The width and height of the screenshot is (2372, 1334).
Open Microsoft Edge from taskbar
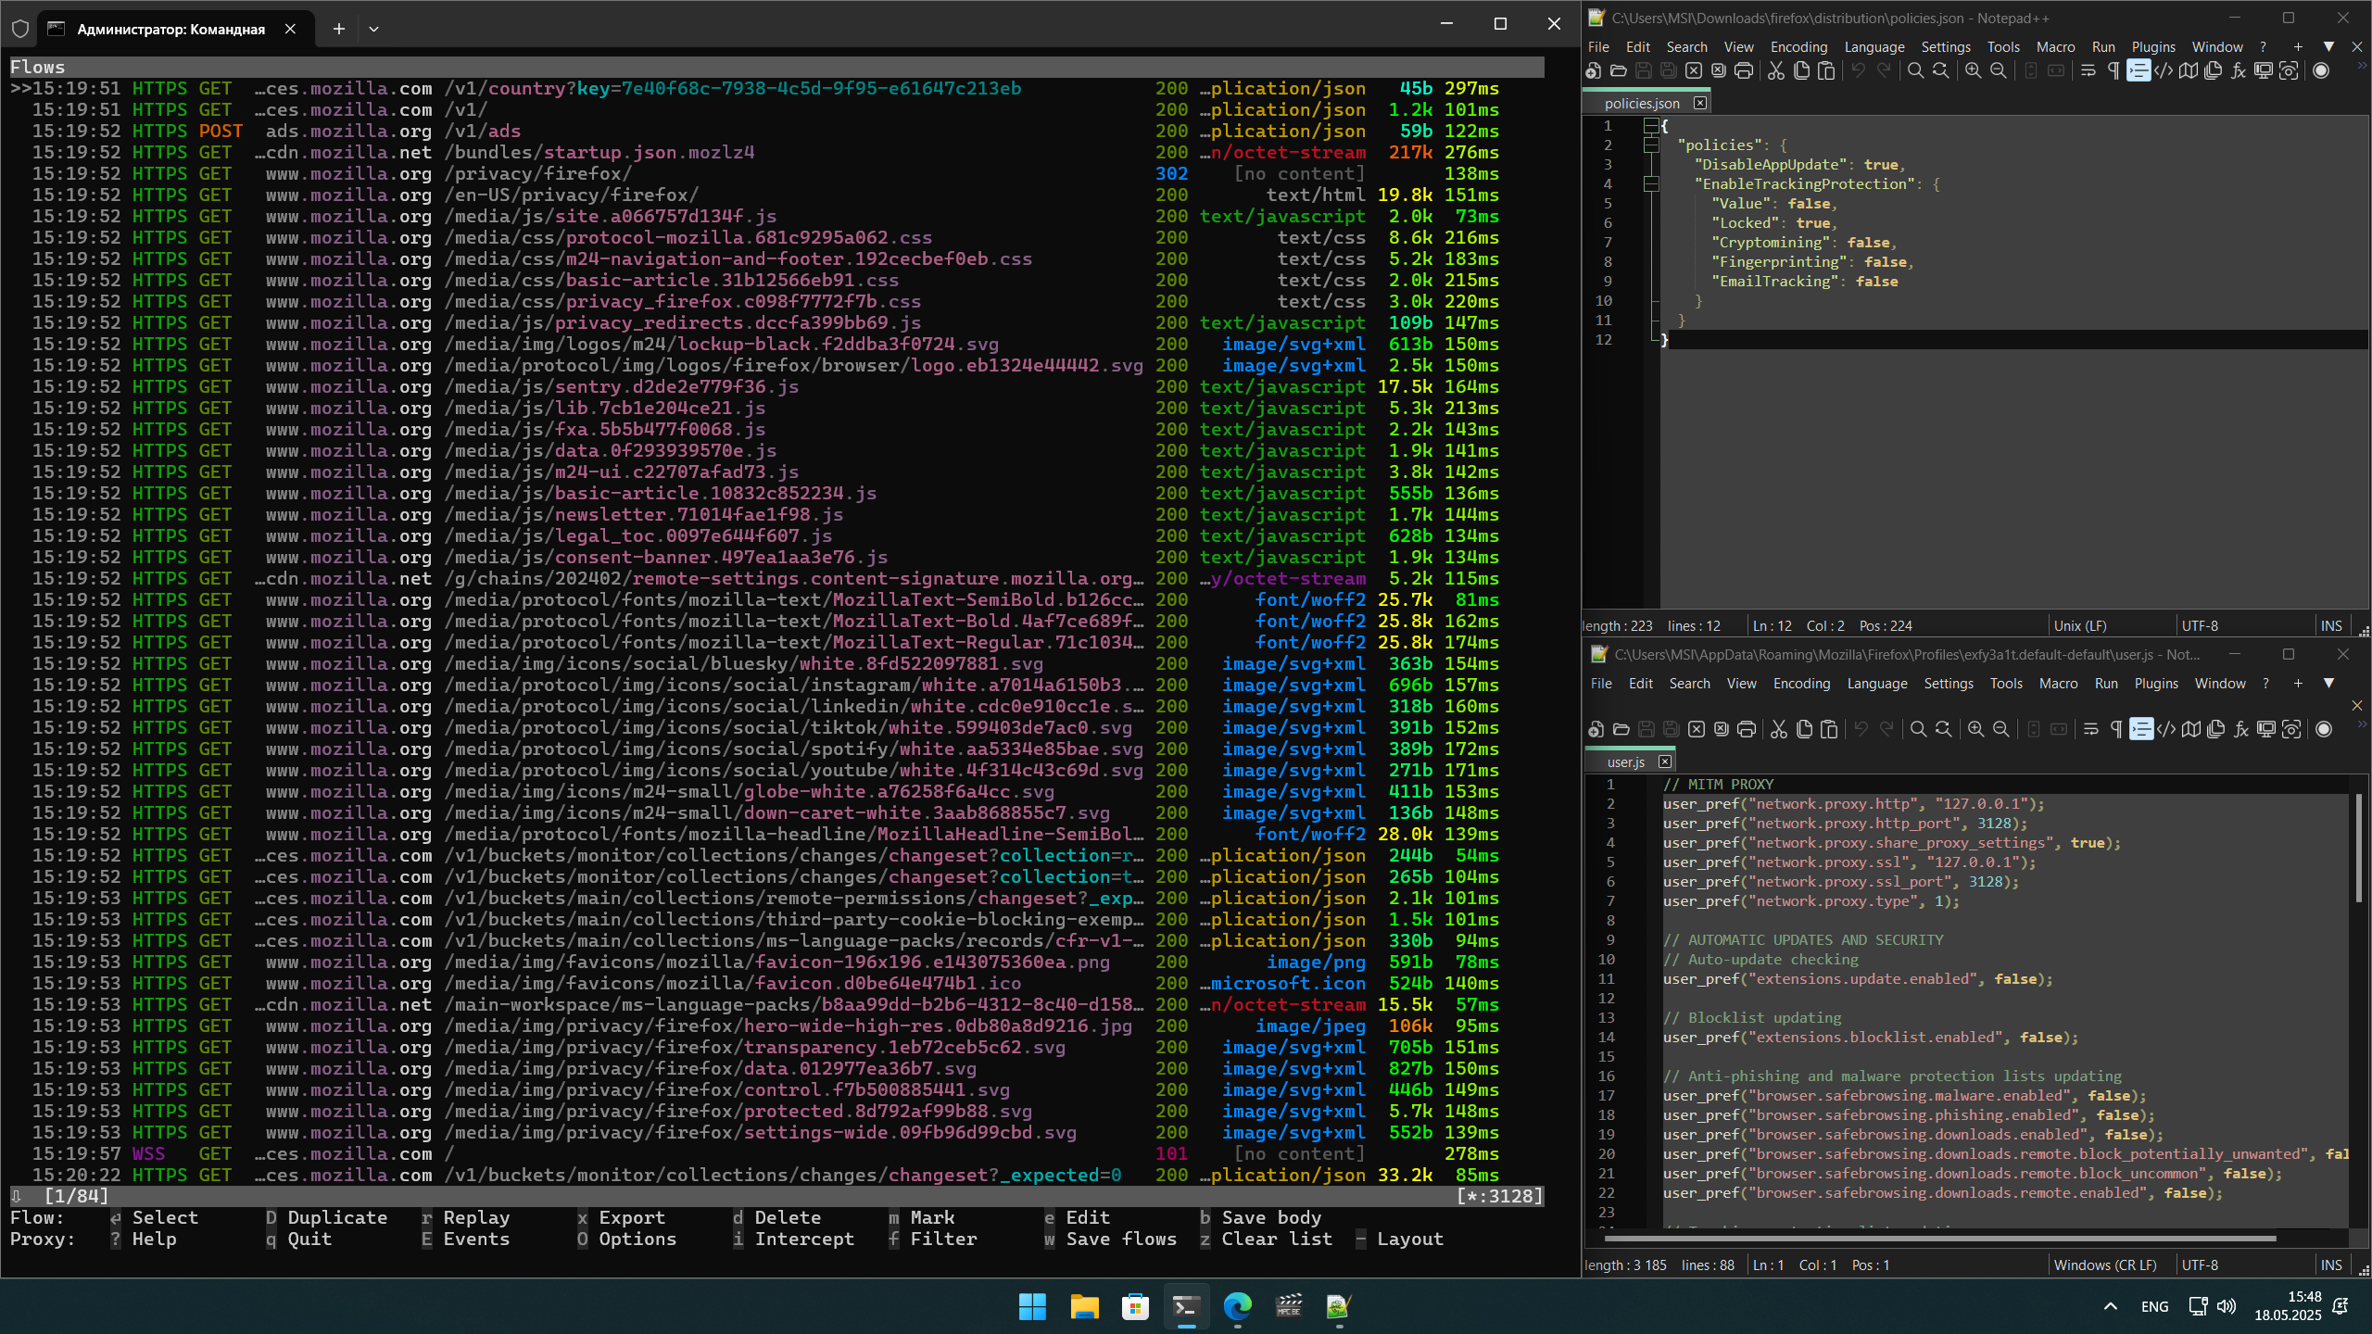coord(1237,1306)
